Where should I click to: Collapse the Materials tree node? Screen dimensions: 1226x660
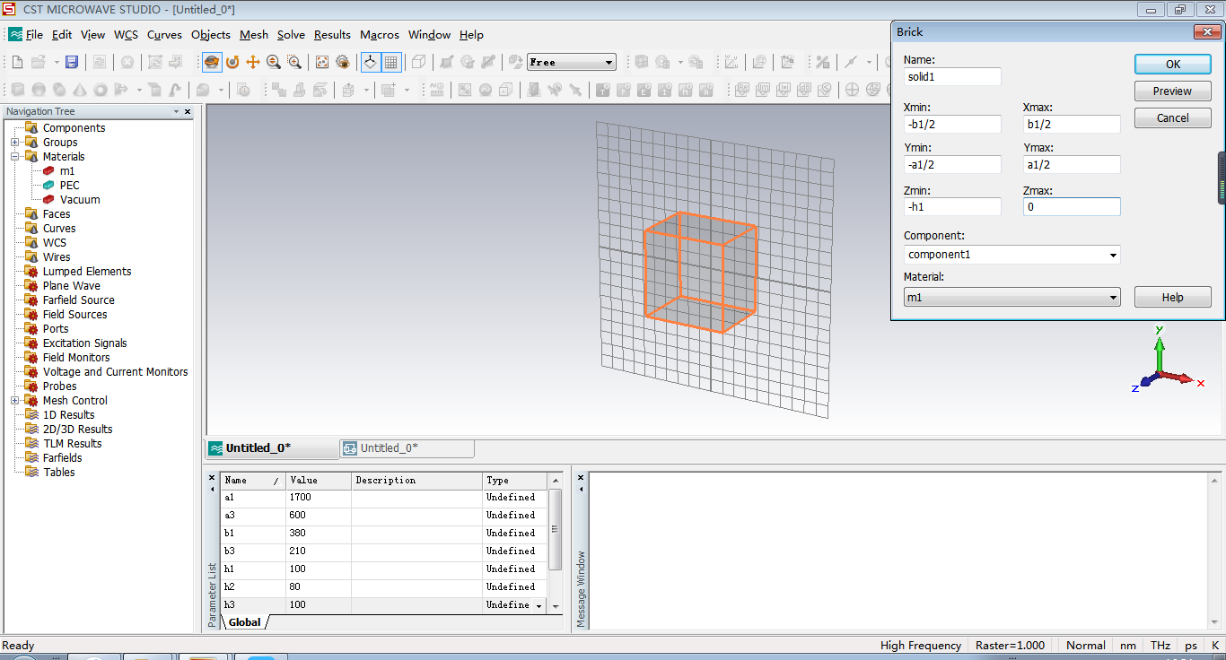tap(15, 157)
